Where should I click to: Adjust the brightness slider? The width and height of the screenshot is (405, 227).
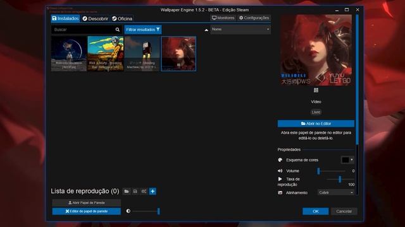(x=146, y=211)
